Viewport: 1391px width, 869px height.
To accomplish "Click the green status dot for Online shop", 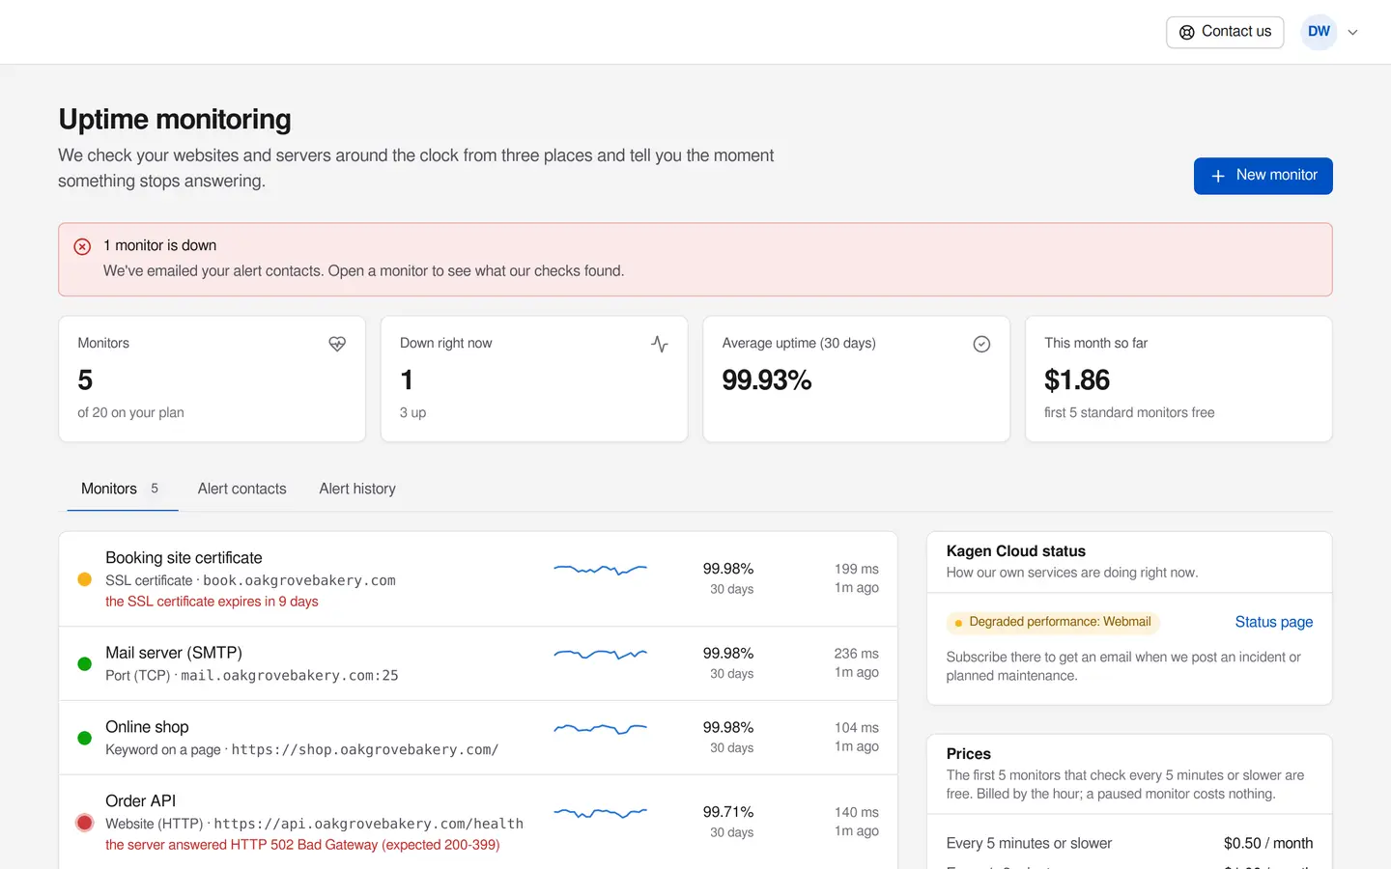I will tap(84, 738).
